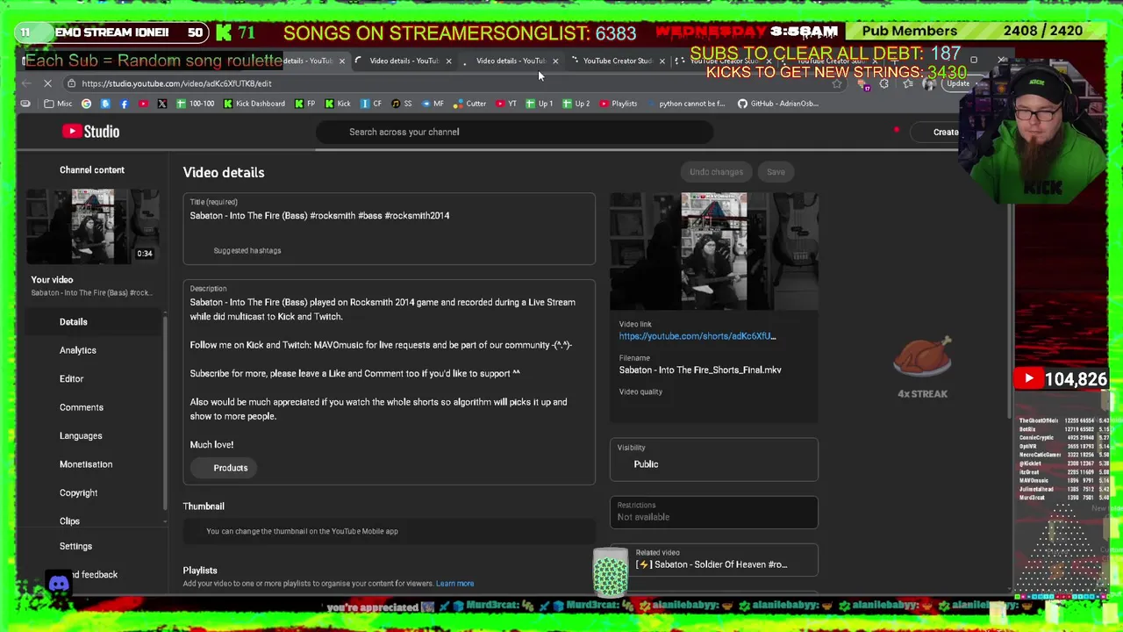Open the Google bookmark icon
This screenshot has width=1123, height=632.
coord(86,104)
